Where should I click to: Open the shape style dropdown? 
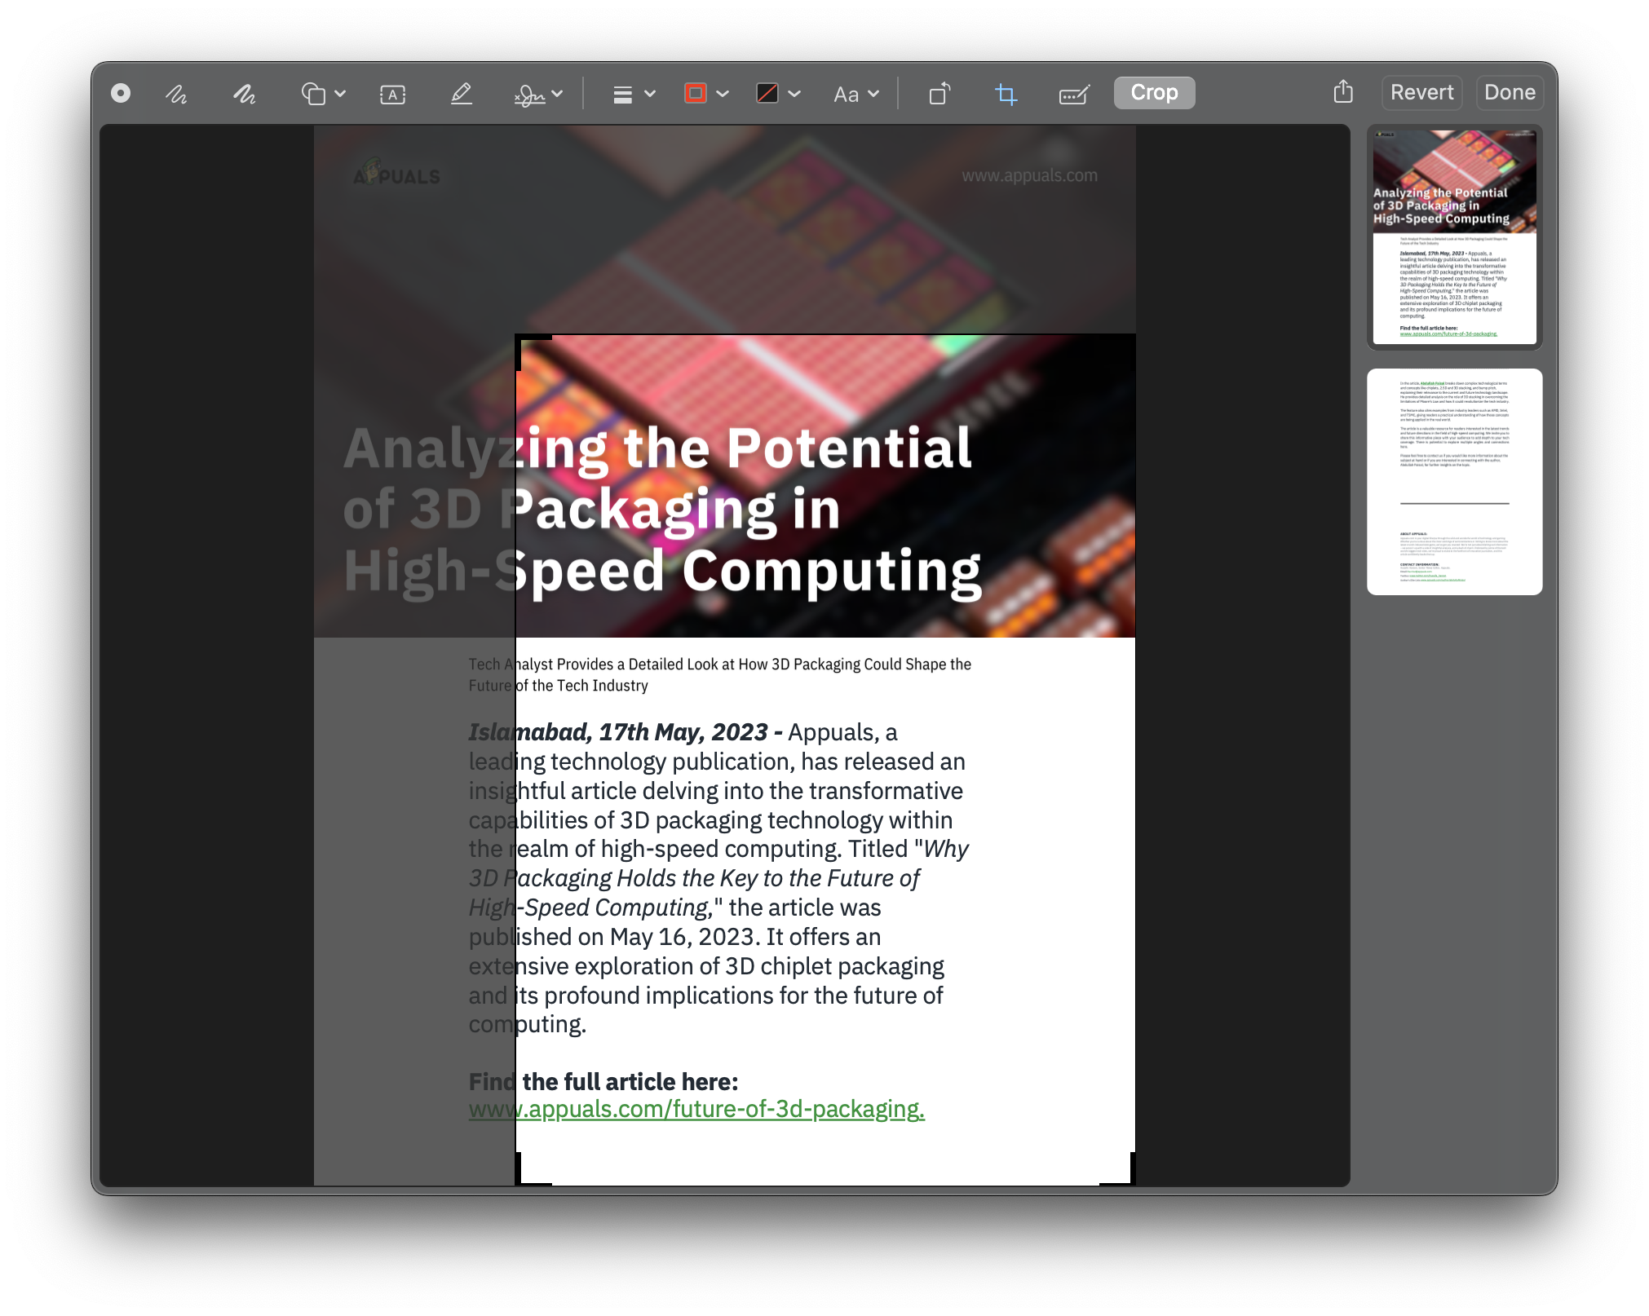click(x=634, y=93)
